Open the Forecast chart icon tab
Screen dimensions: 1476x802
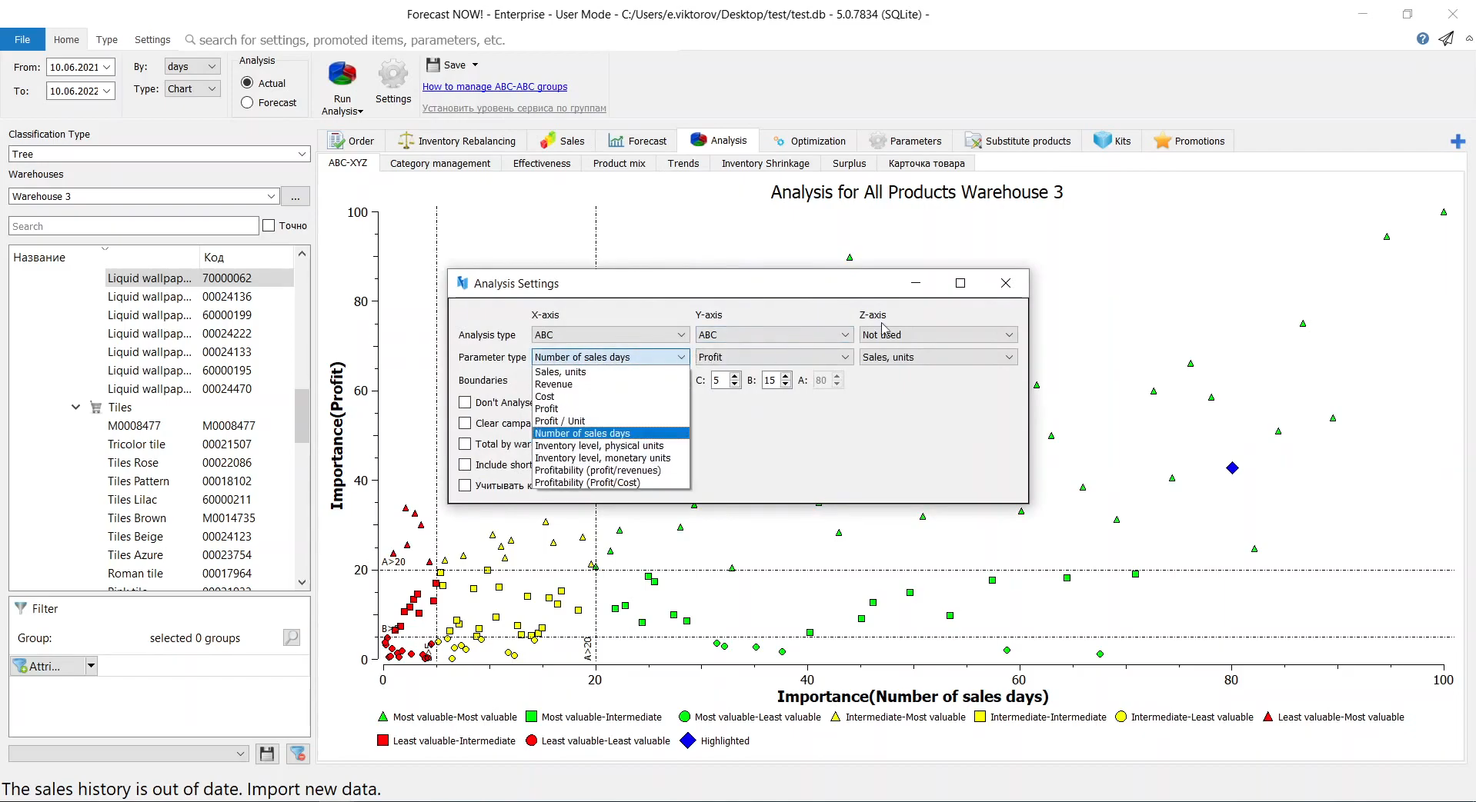616,141
